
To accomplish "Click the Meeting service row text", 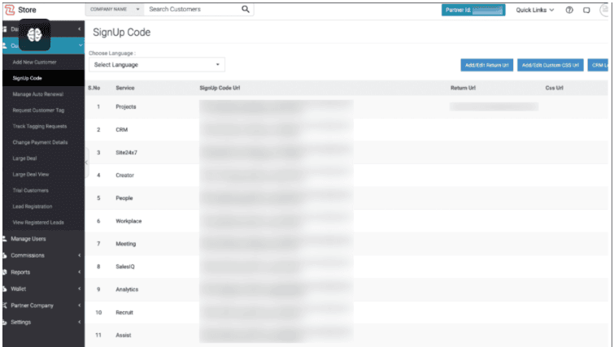I will tap(126, 244).
